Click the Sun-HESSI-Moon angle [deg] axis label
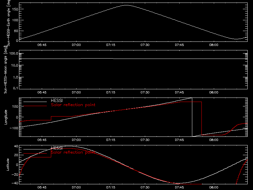This screenshot has height=190, width=253. tap(5, 70)
